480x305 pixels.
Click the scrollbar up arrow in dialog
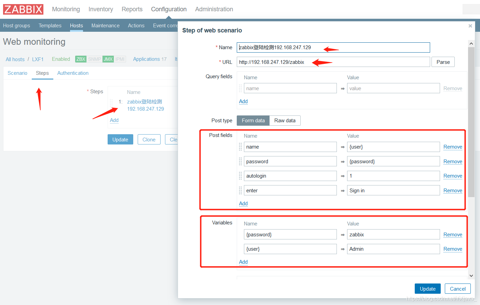click(x=471, y=43)
